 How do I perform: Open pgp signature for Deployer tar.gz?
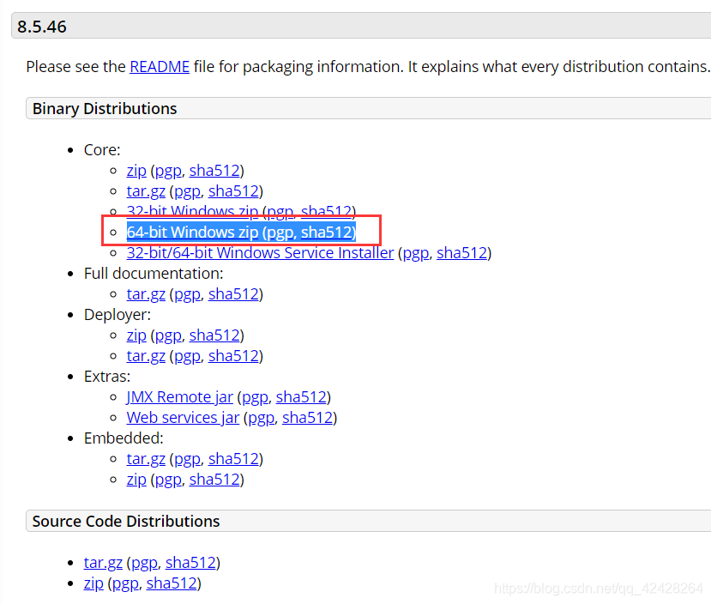[x=187, y=356]
